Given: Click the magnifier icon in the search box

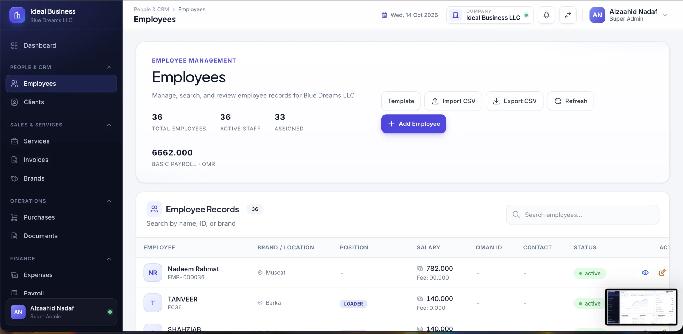Looking at the screenshot, I should click(x=516, y=215).
